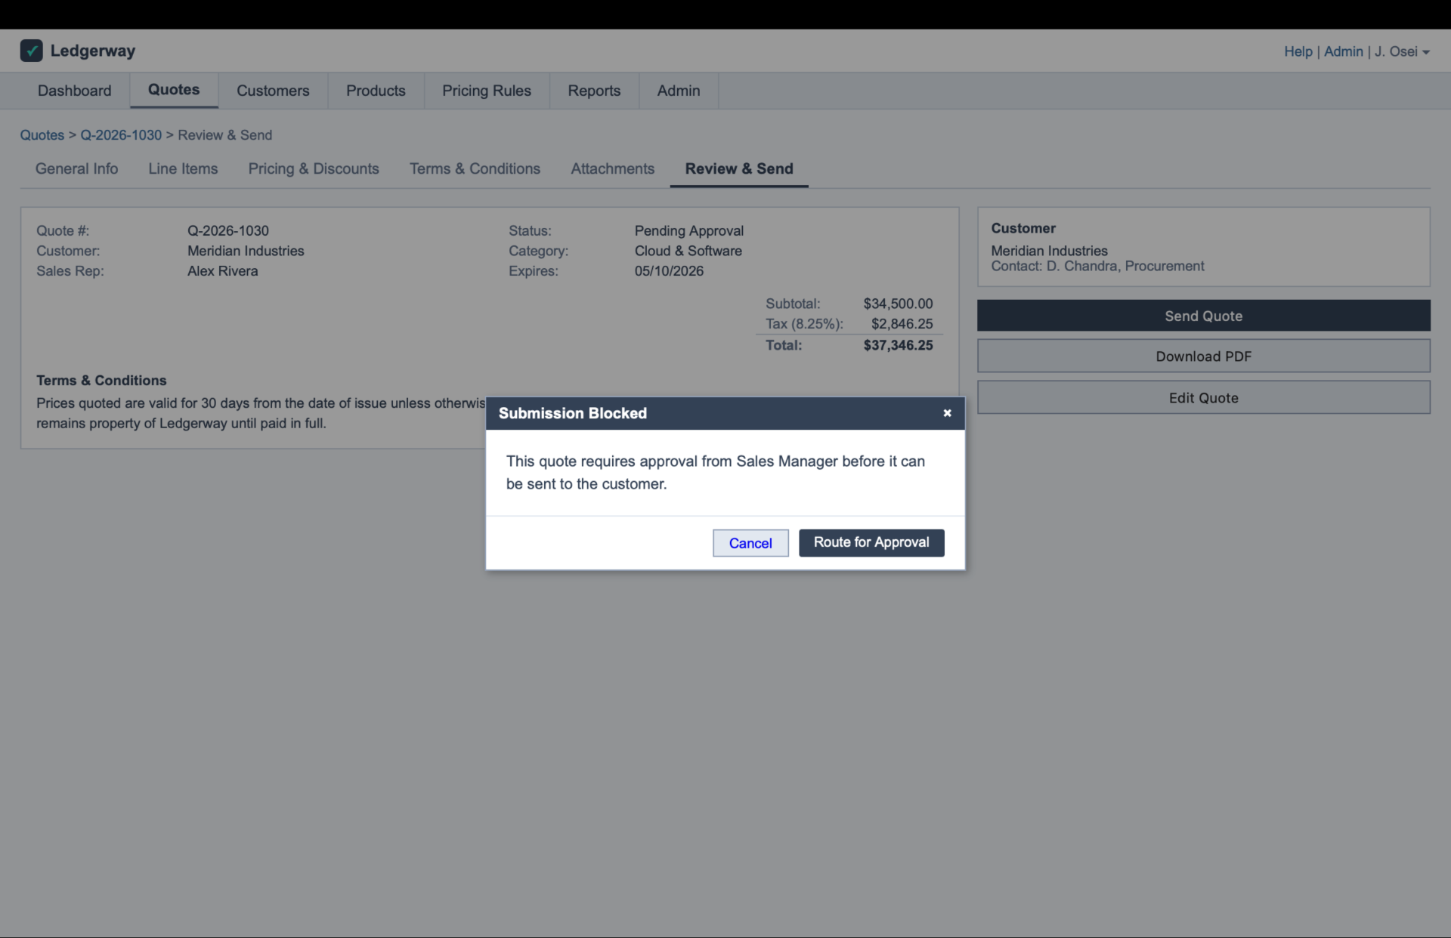The width and height of the screenshot is (1451, 938).
Task: Click the tax amount $2,846.25
Action: (902, 324)
